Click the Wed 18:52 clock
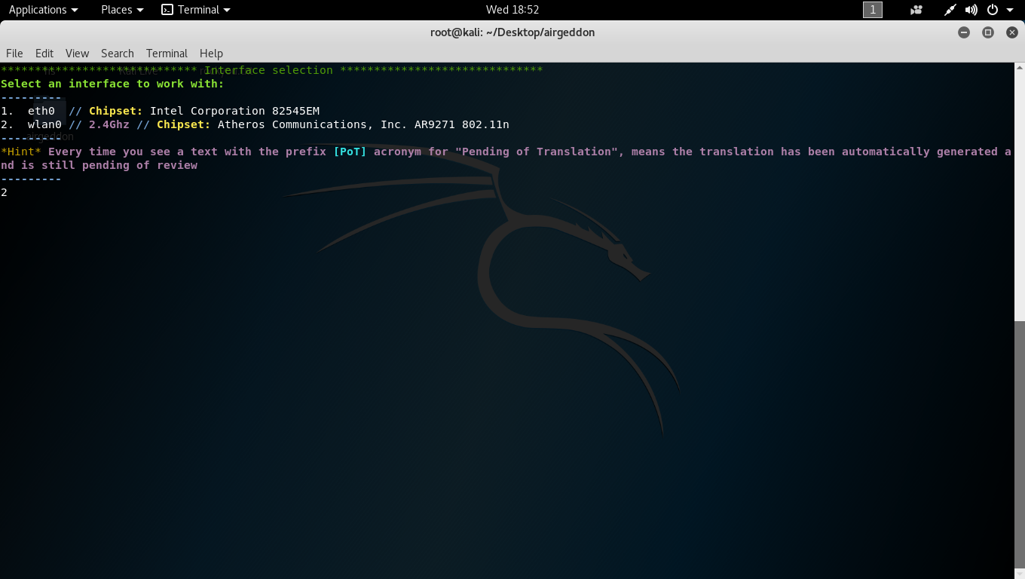The image size is (1025, 579). [x=512, y=10]
